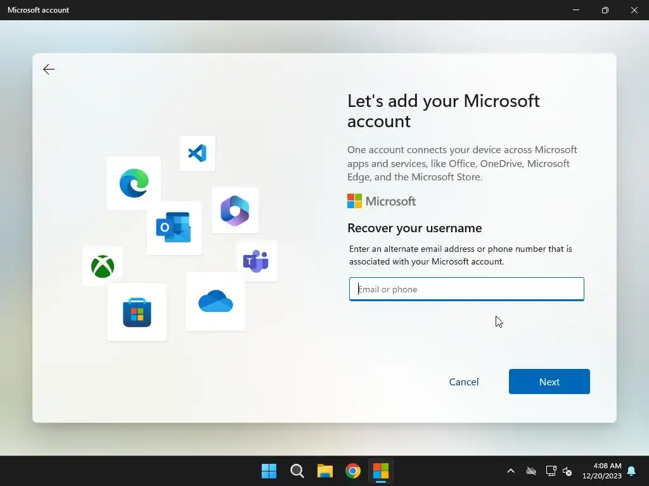Click the heading "Let's add your Microsoft account"
The width and height of the screenshot is (649, 486).
click(443, 111)
